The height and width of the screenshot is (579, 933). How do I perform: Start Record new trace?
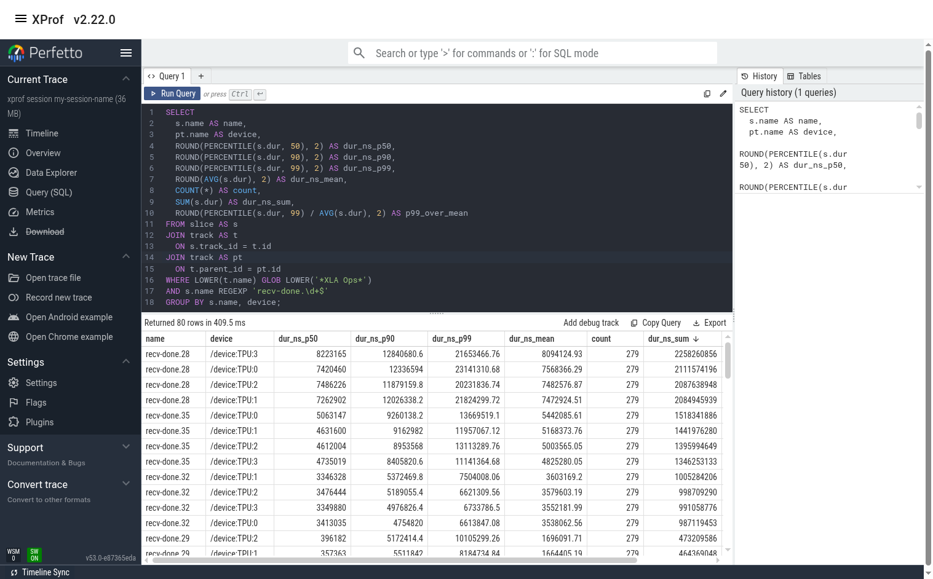point(57,297)
